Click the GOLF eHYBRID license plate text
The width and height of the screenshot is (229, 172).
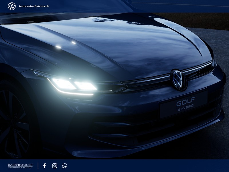click(x=185, y=104)
